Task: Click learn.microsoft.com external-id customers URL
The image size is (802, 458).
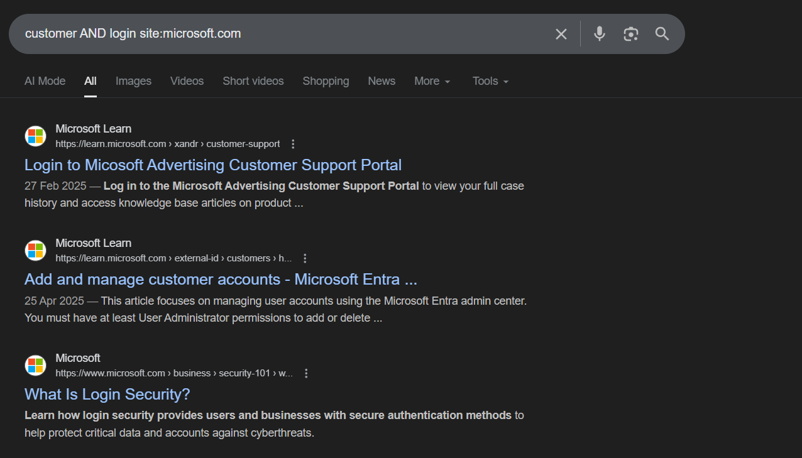Action: 173,258
